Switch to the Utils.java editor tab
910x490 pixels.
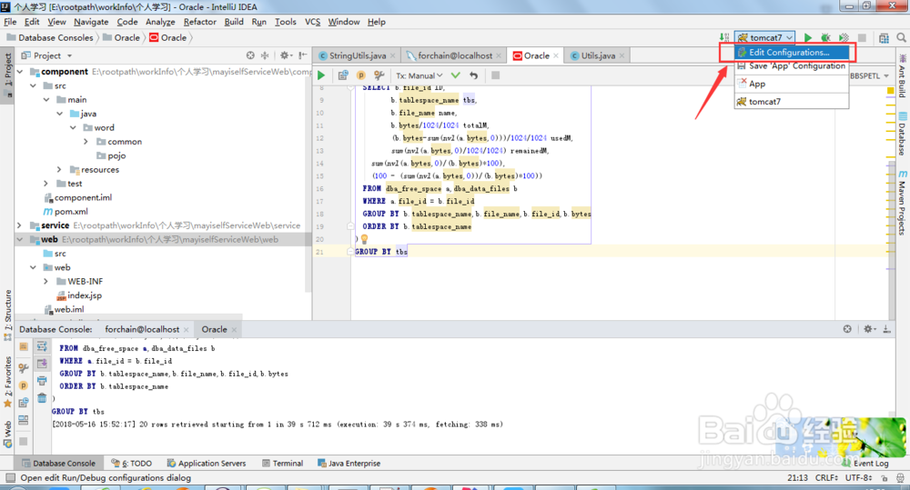pyautogui.click(x=597, y=55)
